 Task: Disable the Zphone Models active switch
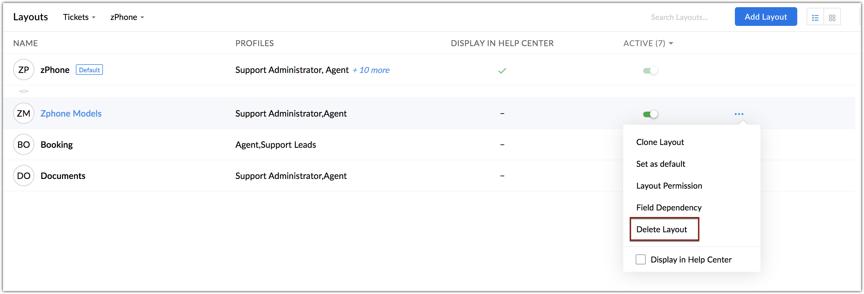650,114
